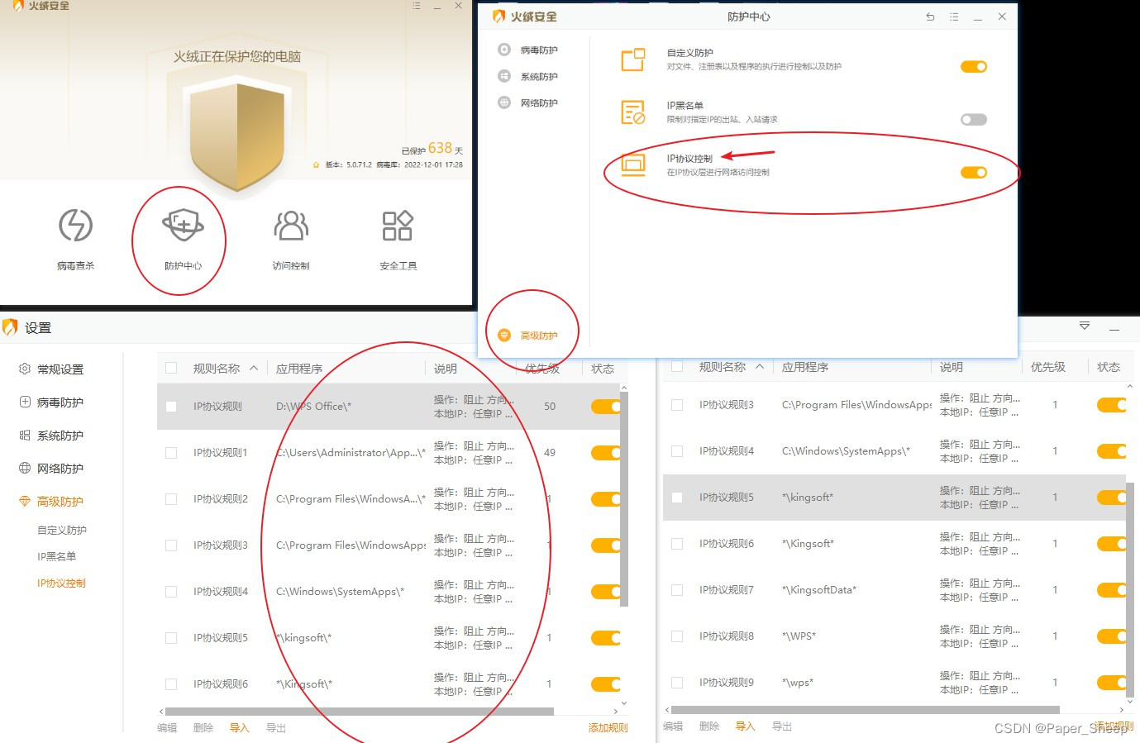Image resolution: width=1140 pixels, height=743 pixels.
Task: Click 规则名称 sort arrow in left table
Action: [254, 368]
